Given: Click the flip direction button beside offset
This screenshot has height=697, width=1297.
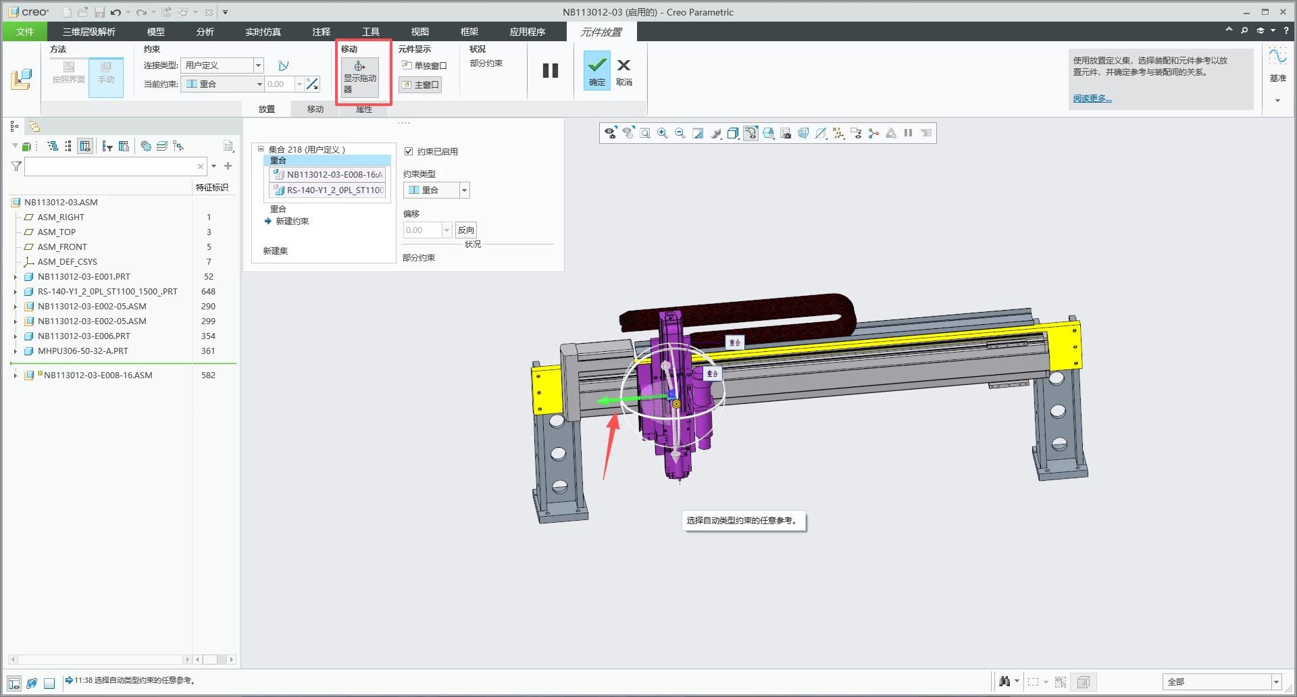Looking at the screenshot, I should coord(466,230).
